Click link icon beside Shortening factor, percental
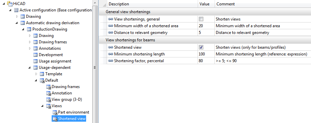This screenshot has height=123, width=311. [111, 61]
